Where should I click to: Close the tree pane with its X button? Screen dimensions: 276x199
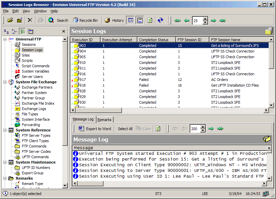pos(64,31)
